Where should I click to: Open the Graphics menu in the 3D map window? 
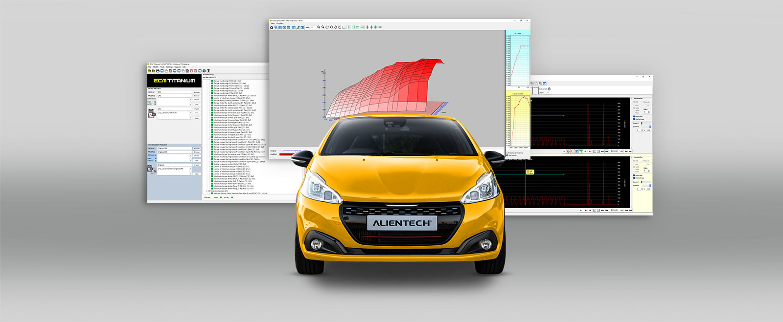pos(280,23)
